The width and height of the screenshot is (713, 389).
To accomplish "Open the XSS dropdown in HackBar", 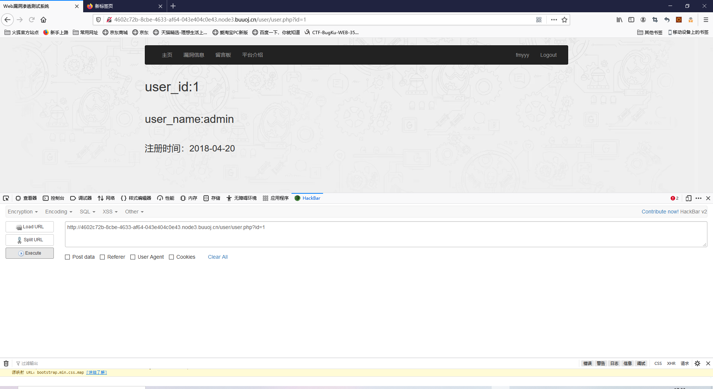I will (109, 212).
